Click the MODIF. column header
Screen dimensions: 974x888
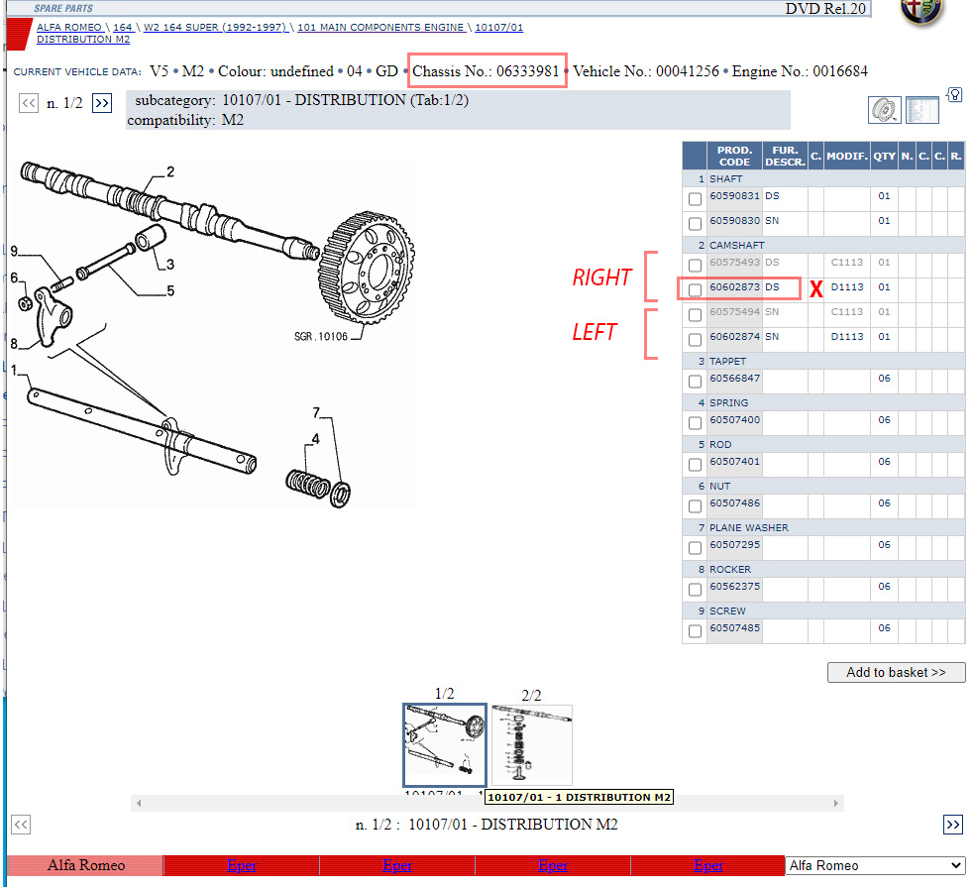tap(847, 156)
